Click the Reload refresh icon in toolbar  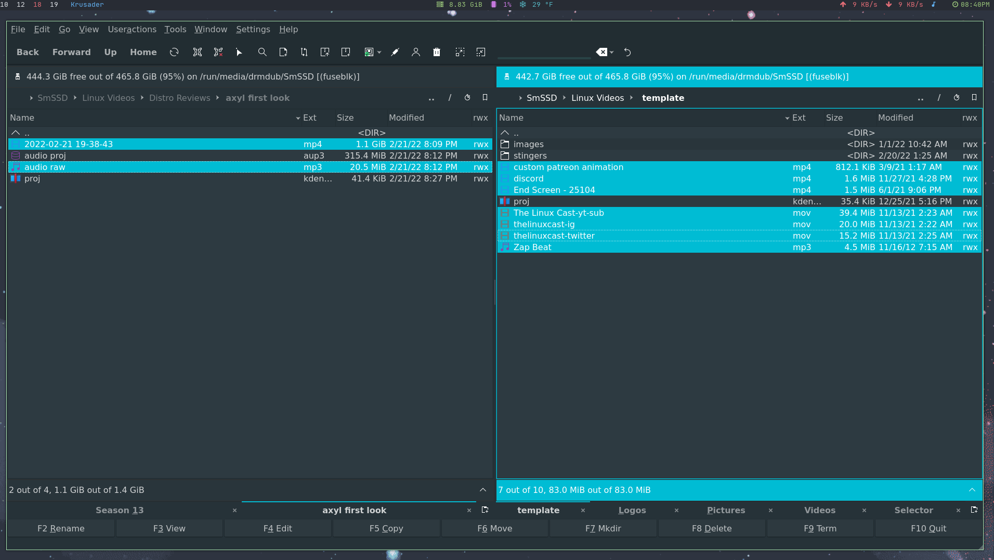174,52
